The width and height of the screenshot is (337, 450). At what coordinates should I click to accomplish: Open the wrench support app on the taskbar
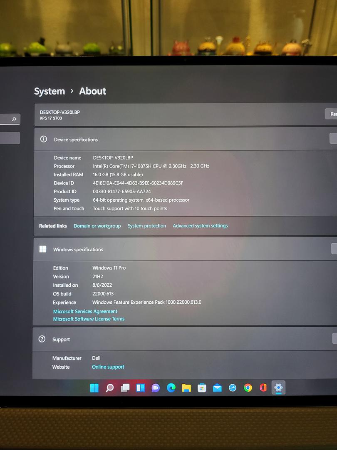pos(233,388)
